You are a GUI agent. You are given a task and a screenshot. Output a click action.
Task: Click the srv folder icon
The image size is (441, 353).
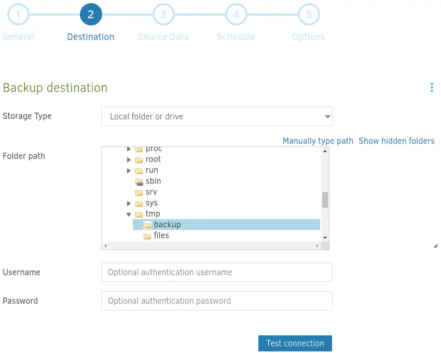click(x=139, y=193)
